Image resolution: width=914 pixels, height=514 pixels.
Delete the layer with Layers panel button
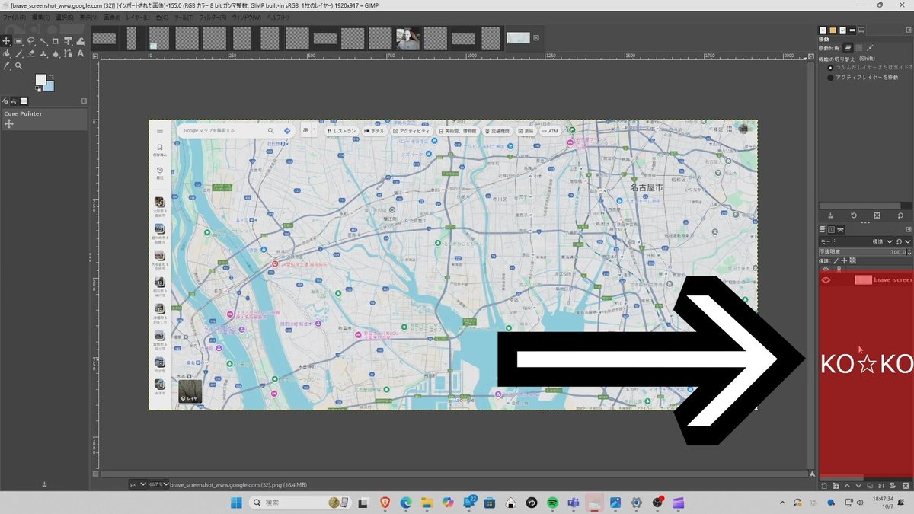point(906,486)
